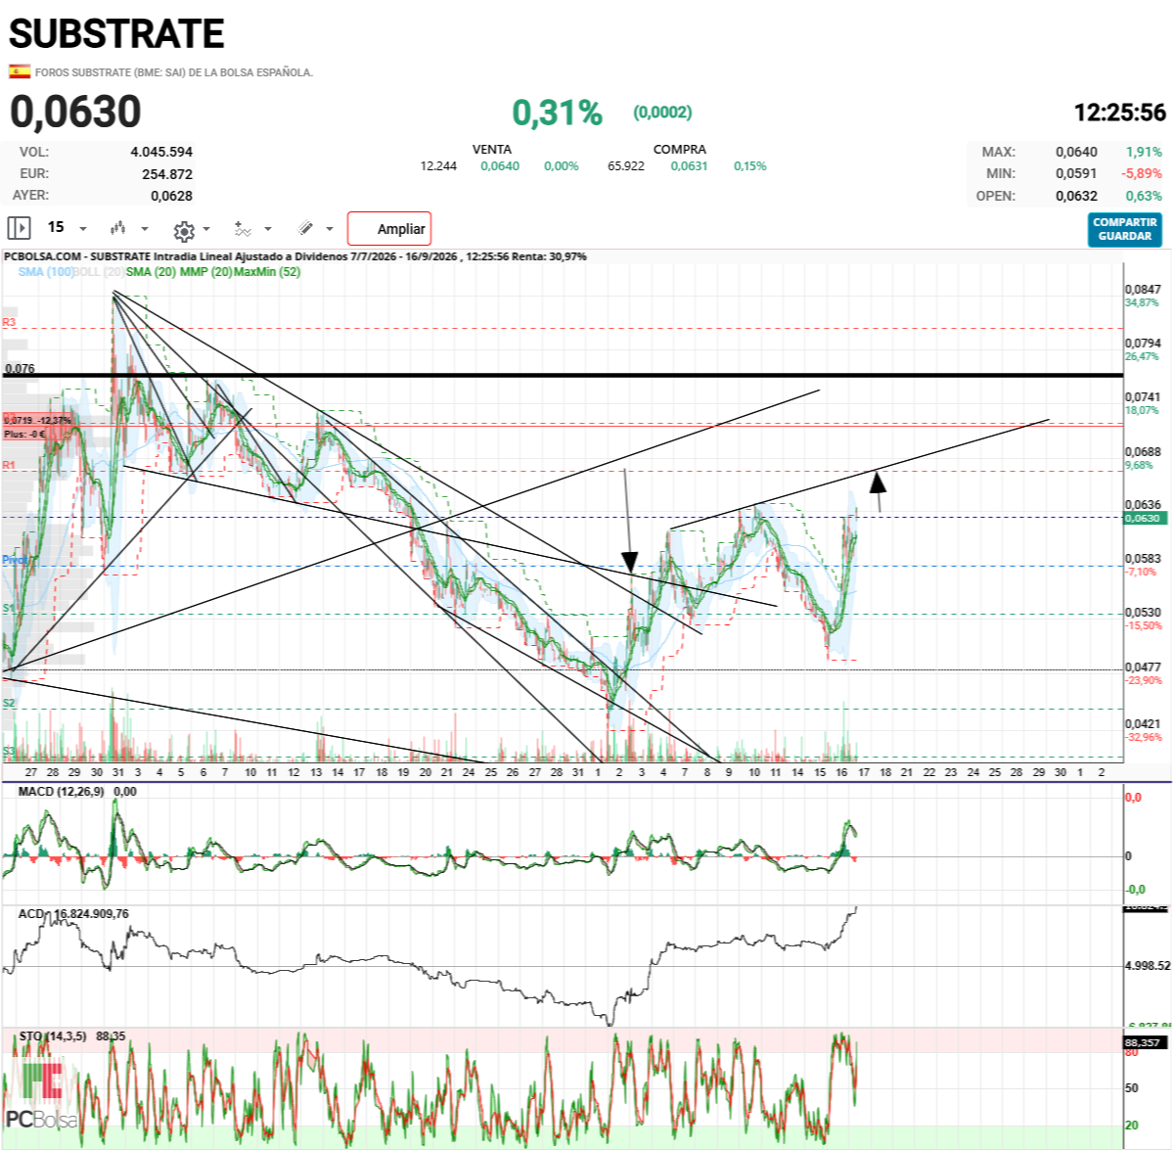
Task: Click the AYER value 0,0628
Action: 171,196
